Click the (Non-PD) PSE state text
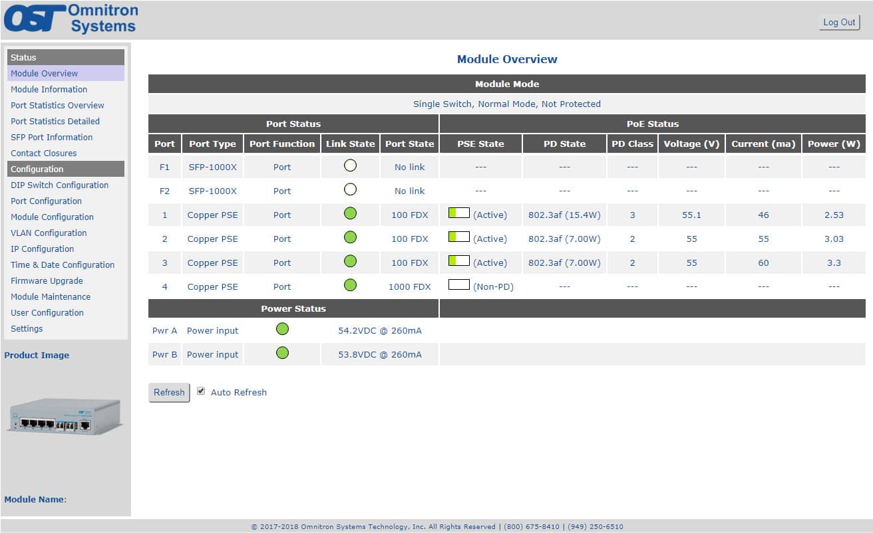 (493, 286)
